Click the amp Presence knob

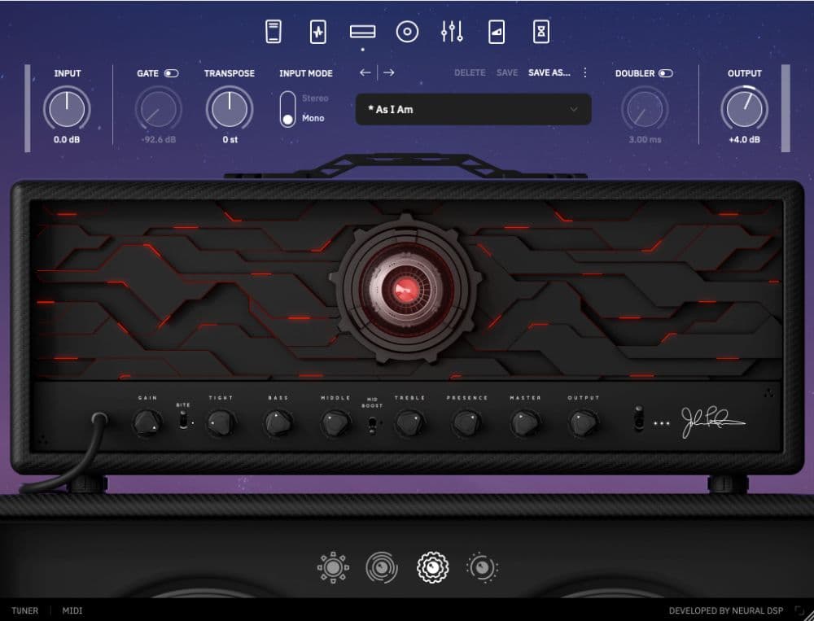466,422
